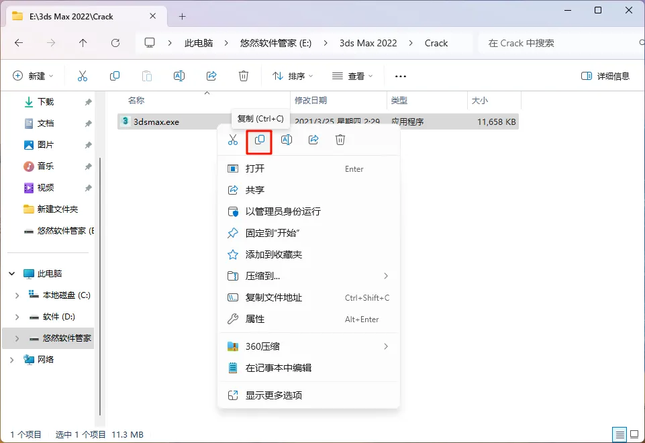
Task: Sort by the 大小 column header
Action: [480, 101]
